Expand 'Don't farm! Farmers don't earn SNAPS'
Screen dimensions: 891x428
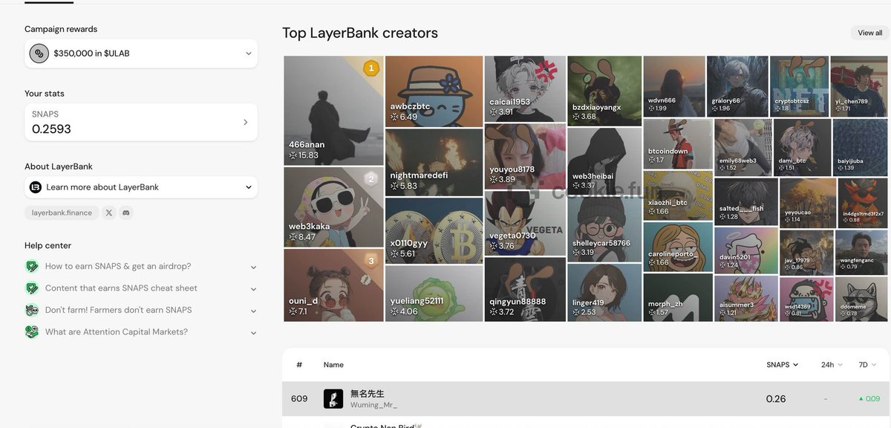click(x=253, y=311)
